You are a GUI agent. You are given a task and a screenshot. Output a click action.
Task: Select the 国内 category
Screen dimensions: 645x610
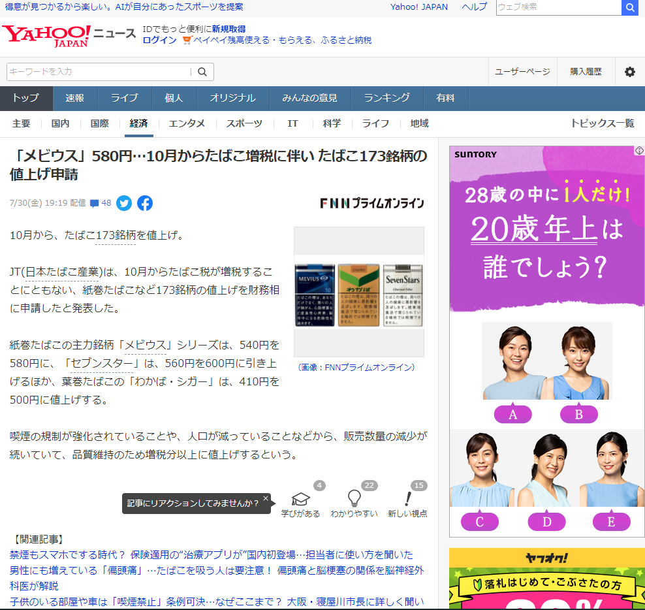(x=60, y=123)
